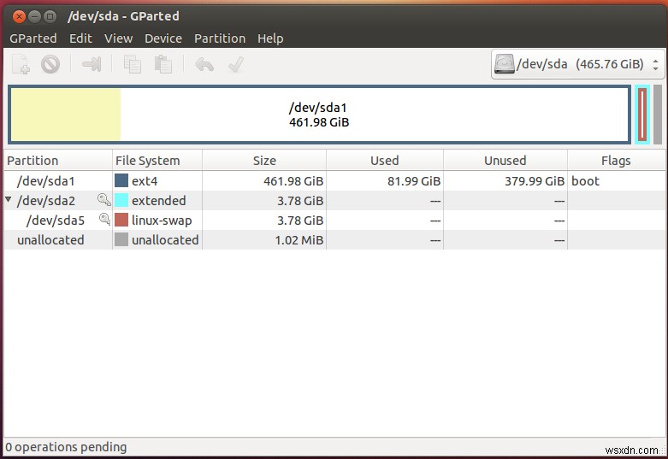
Task: Click the linux-swap file system label
Action: click(162, 221)
